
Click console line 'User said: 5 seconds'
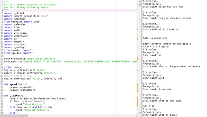tap(157, 89)
